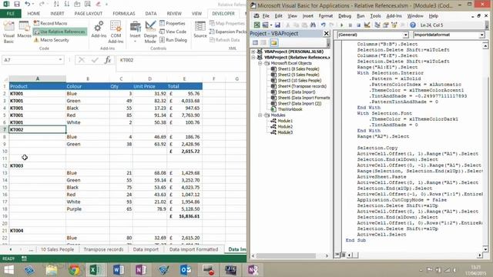Viewport: 493px width, 277px height.
Task: Open the Visual Basic editor from ribbon
Action: point(8,32)
